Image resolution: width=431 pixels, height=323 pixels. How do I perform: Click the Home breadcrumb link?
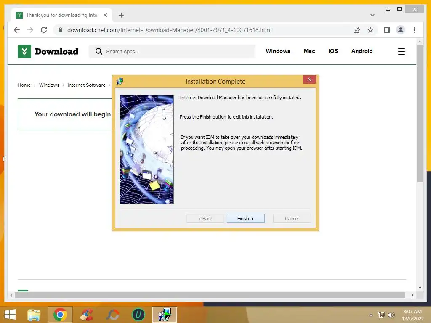[24, 85]
